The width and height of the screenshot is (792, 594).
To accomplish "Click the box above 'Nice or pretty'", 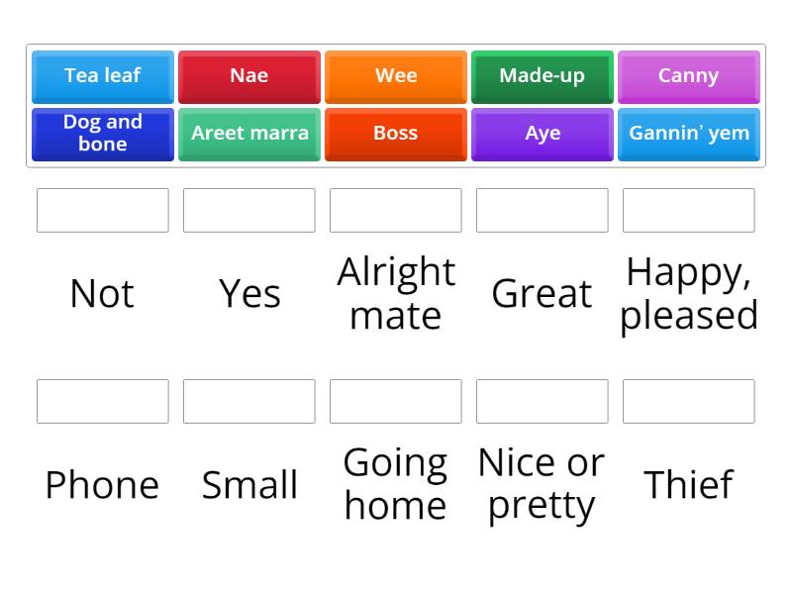I will (543, 401).
